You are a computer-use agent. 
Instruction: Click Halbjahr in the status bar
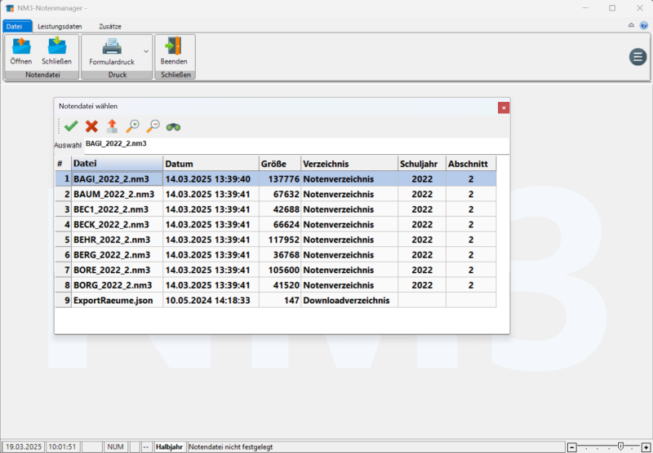point(169,447)
